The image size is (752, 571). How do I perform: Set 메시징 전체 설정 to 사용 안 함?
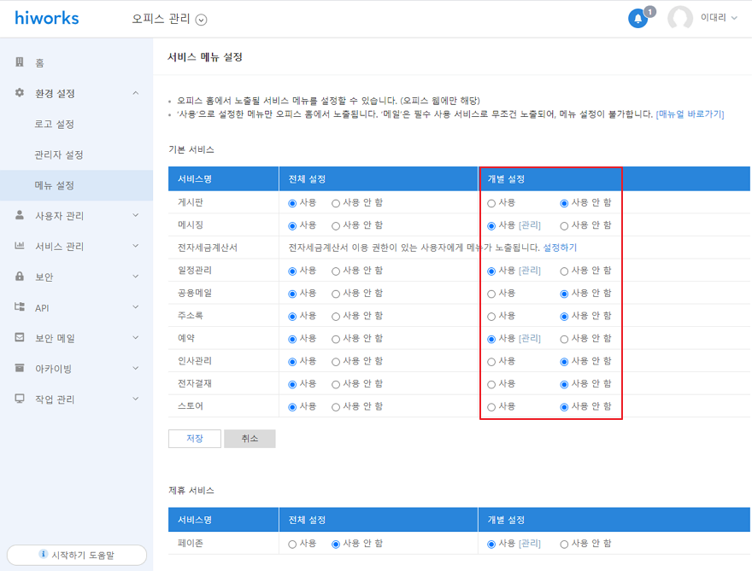tap(336, 225)
